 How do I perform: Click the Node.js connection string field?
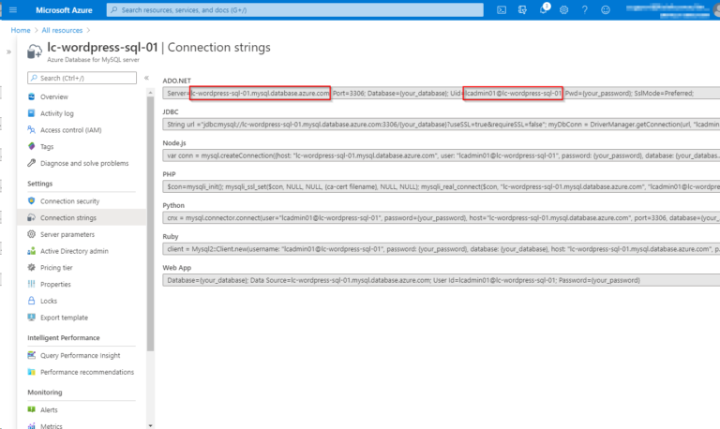click(x=442, y=155)
